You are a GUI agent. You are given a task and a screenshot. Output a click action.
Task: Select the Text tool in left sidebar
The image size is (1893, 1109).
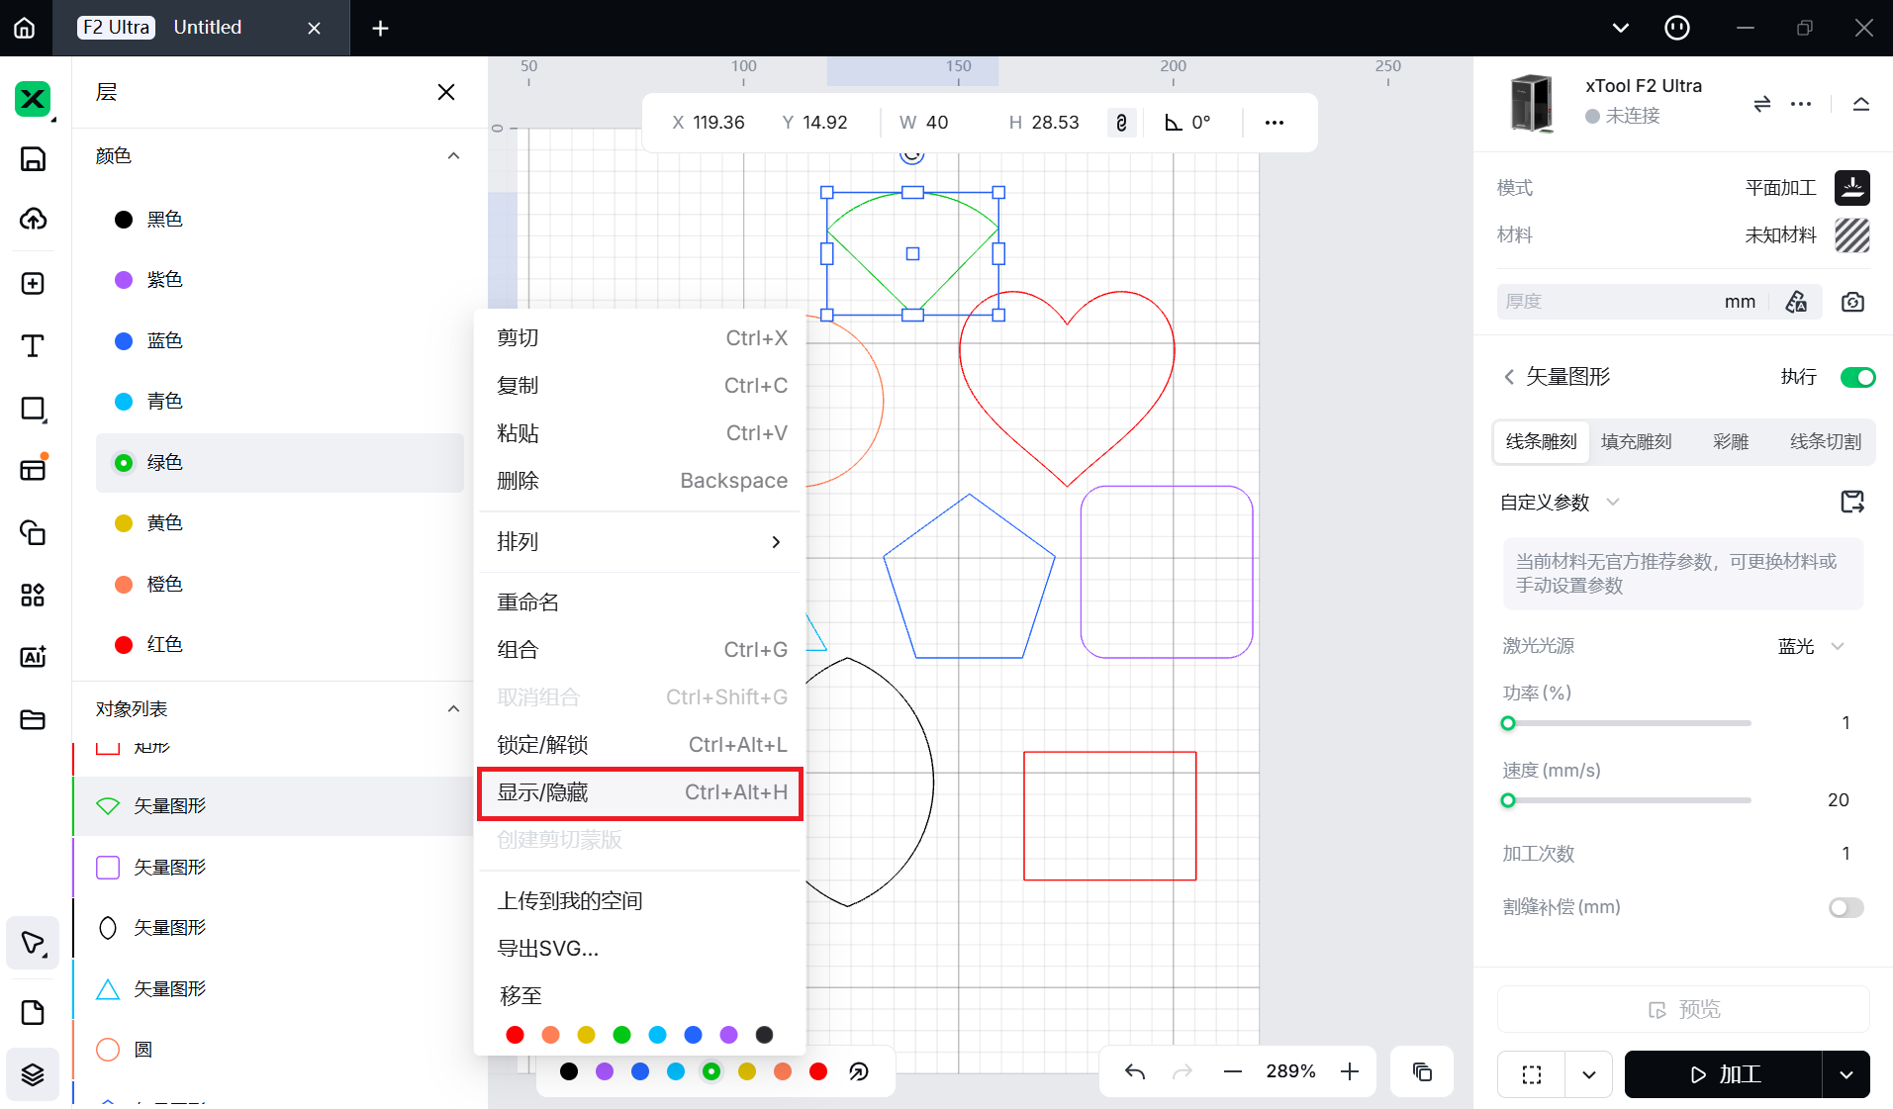tap(33, 346)
